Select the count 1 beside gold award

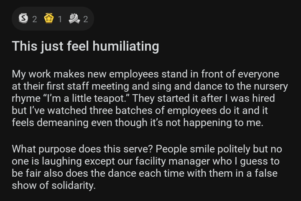click(60, 19)
